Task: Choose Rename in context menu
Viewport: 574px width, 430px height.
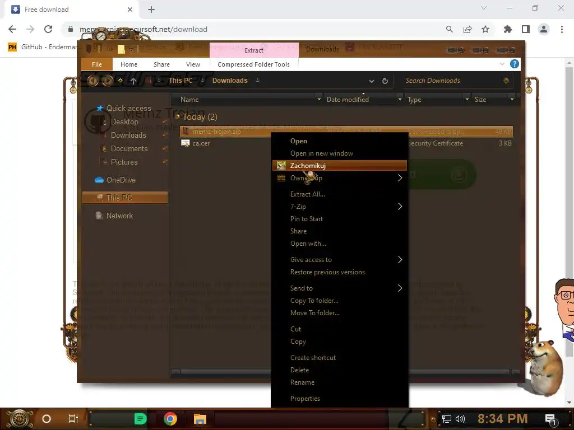Action: (302, 382)
